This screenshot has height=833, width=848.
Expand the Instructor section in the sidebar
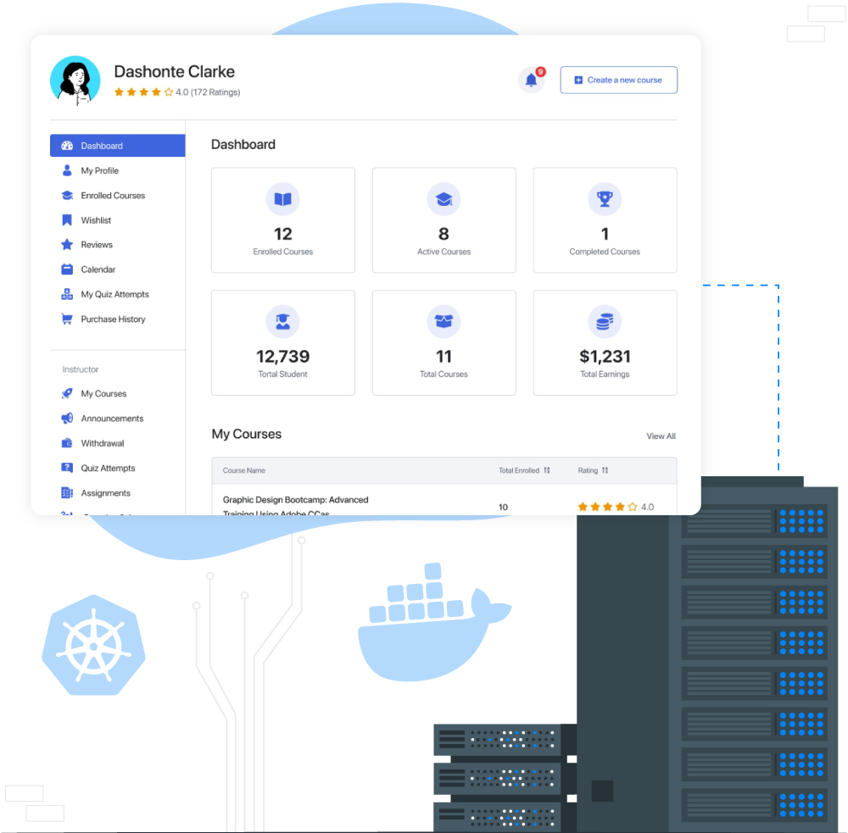click(80, 369)
